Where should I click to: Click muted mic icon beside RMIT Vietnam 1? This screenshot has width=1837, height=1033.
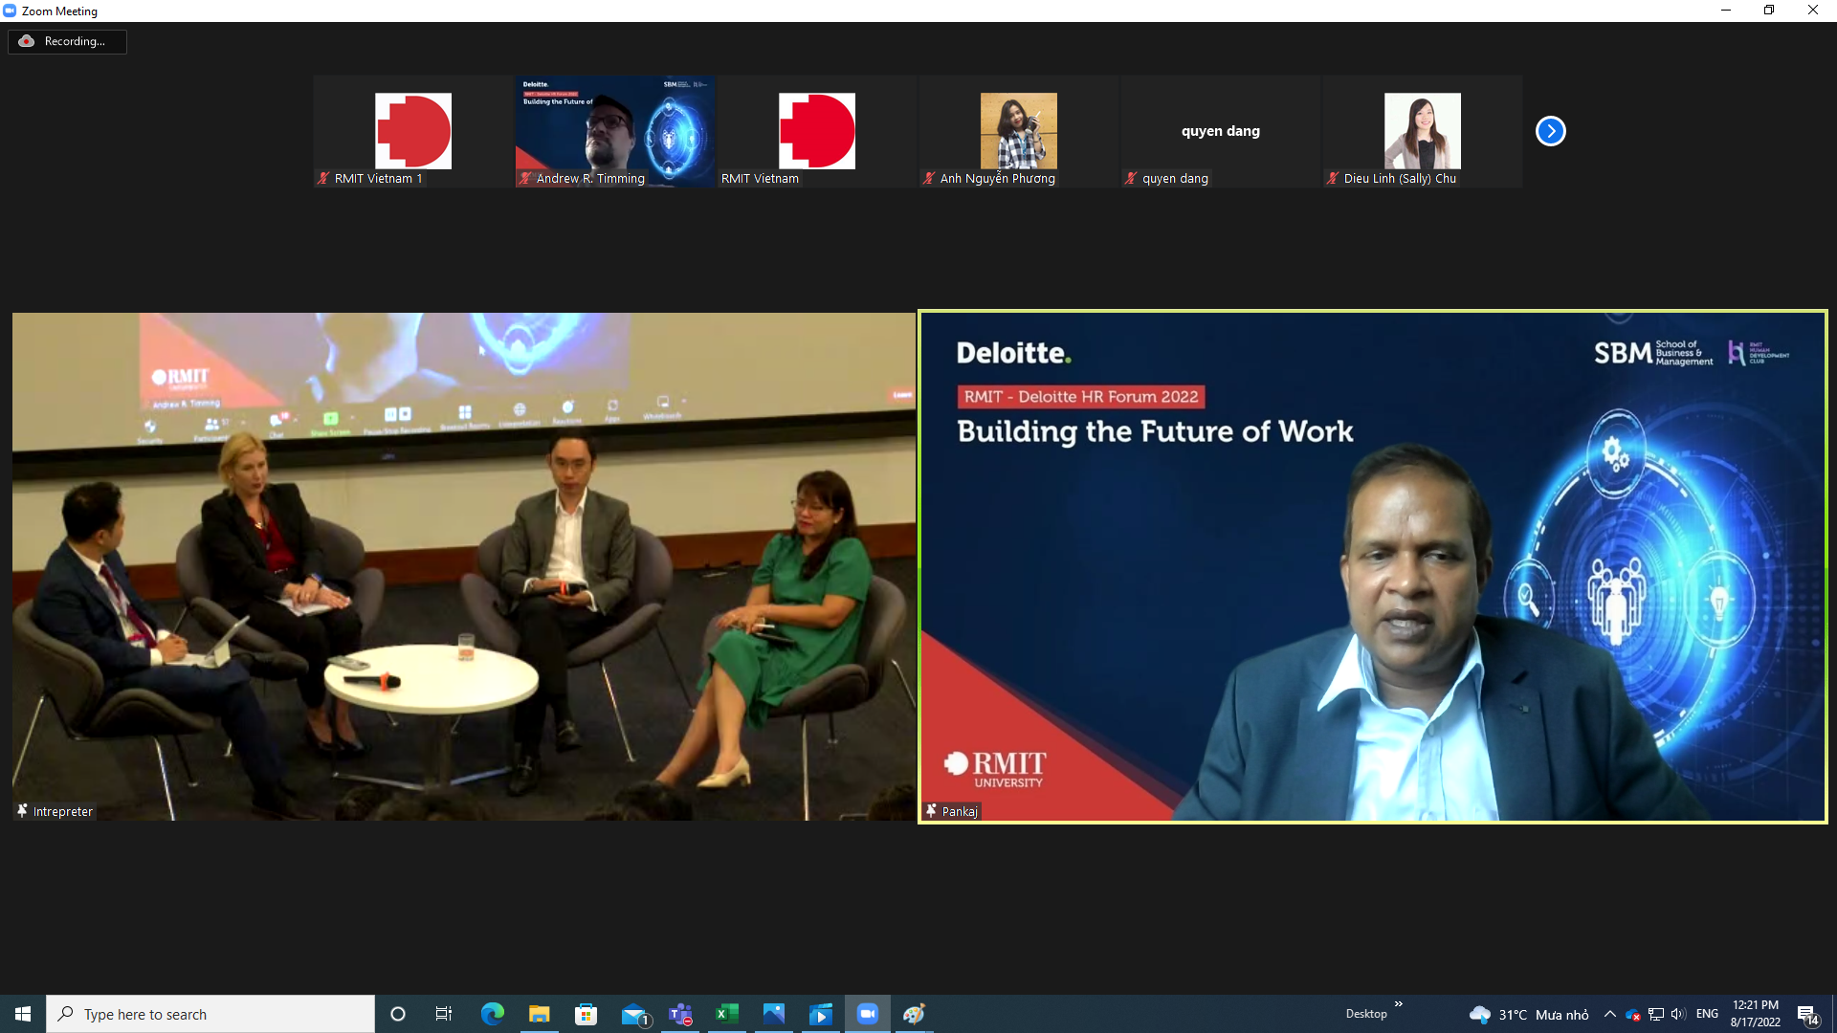click(324, 178)
